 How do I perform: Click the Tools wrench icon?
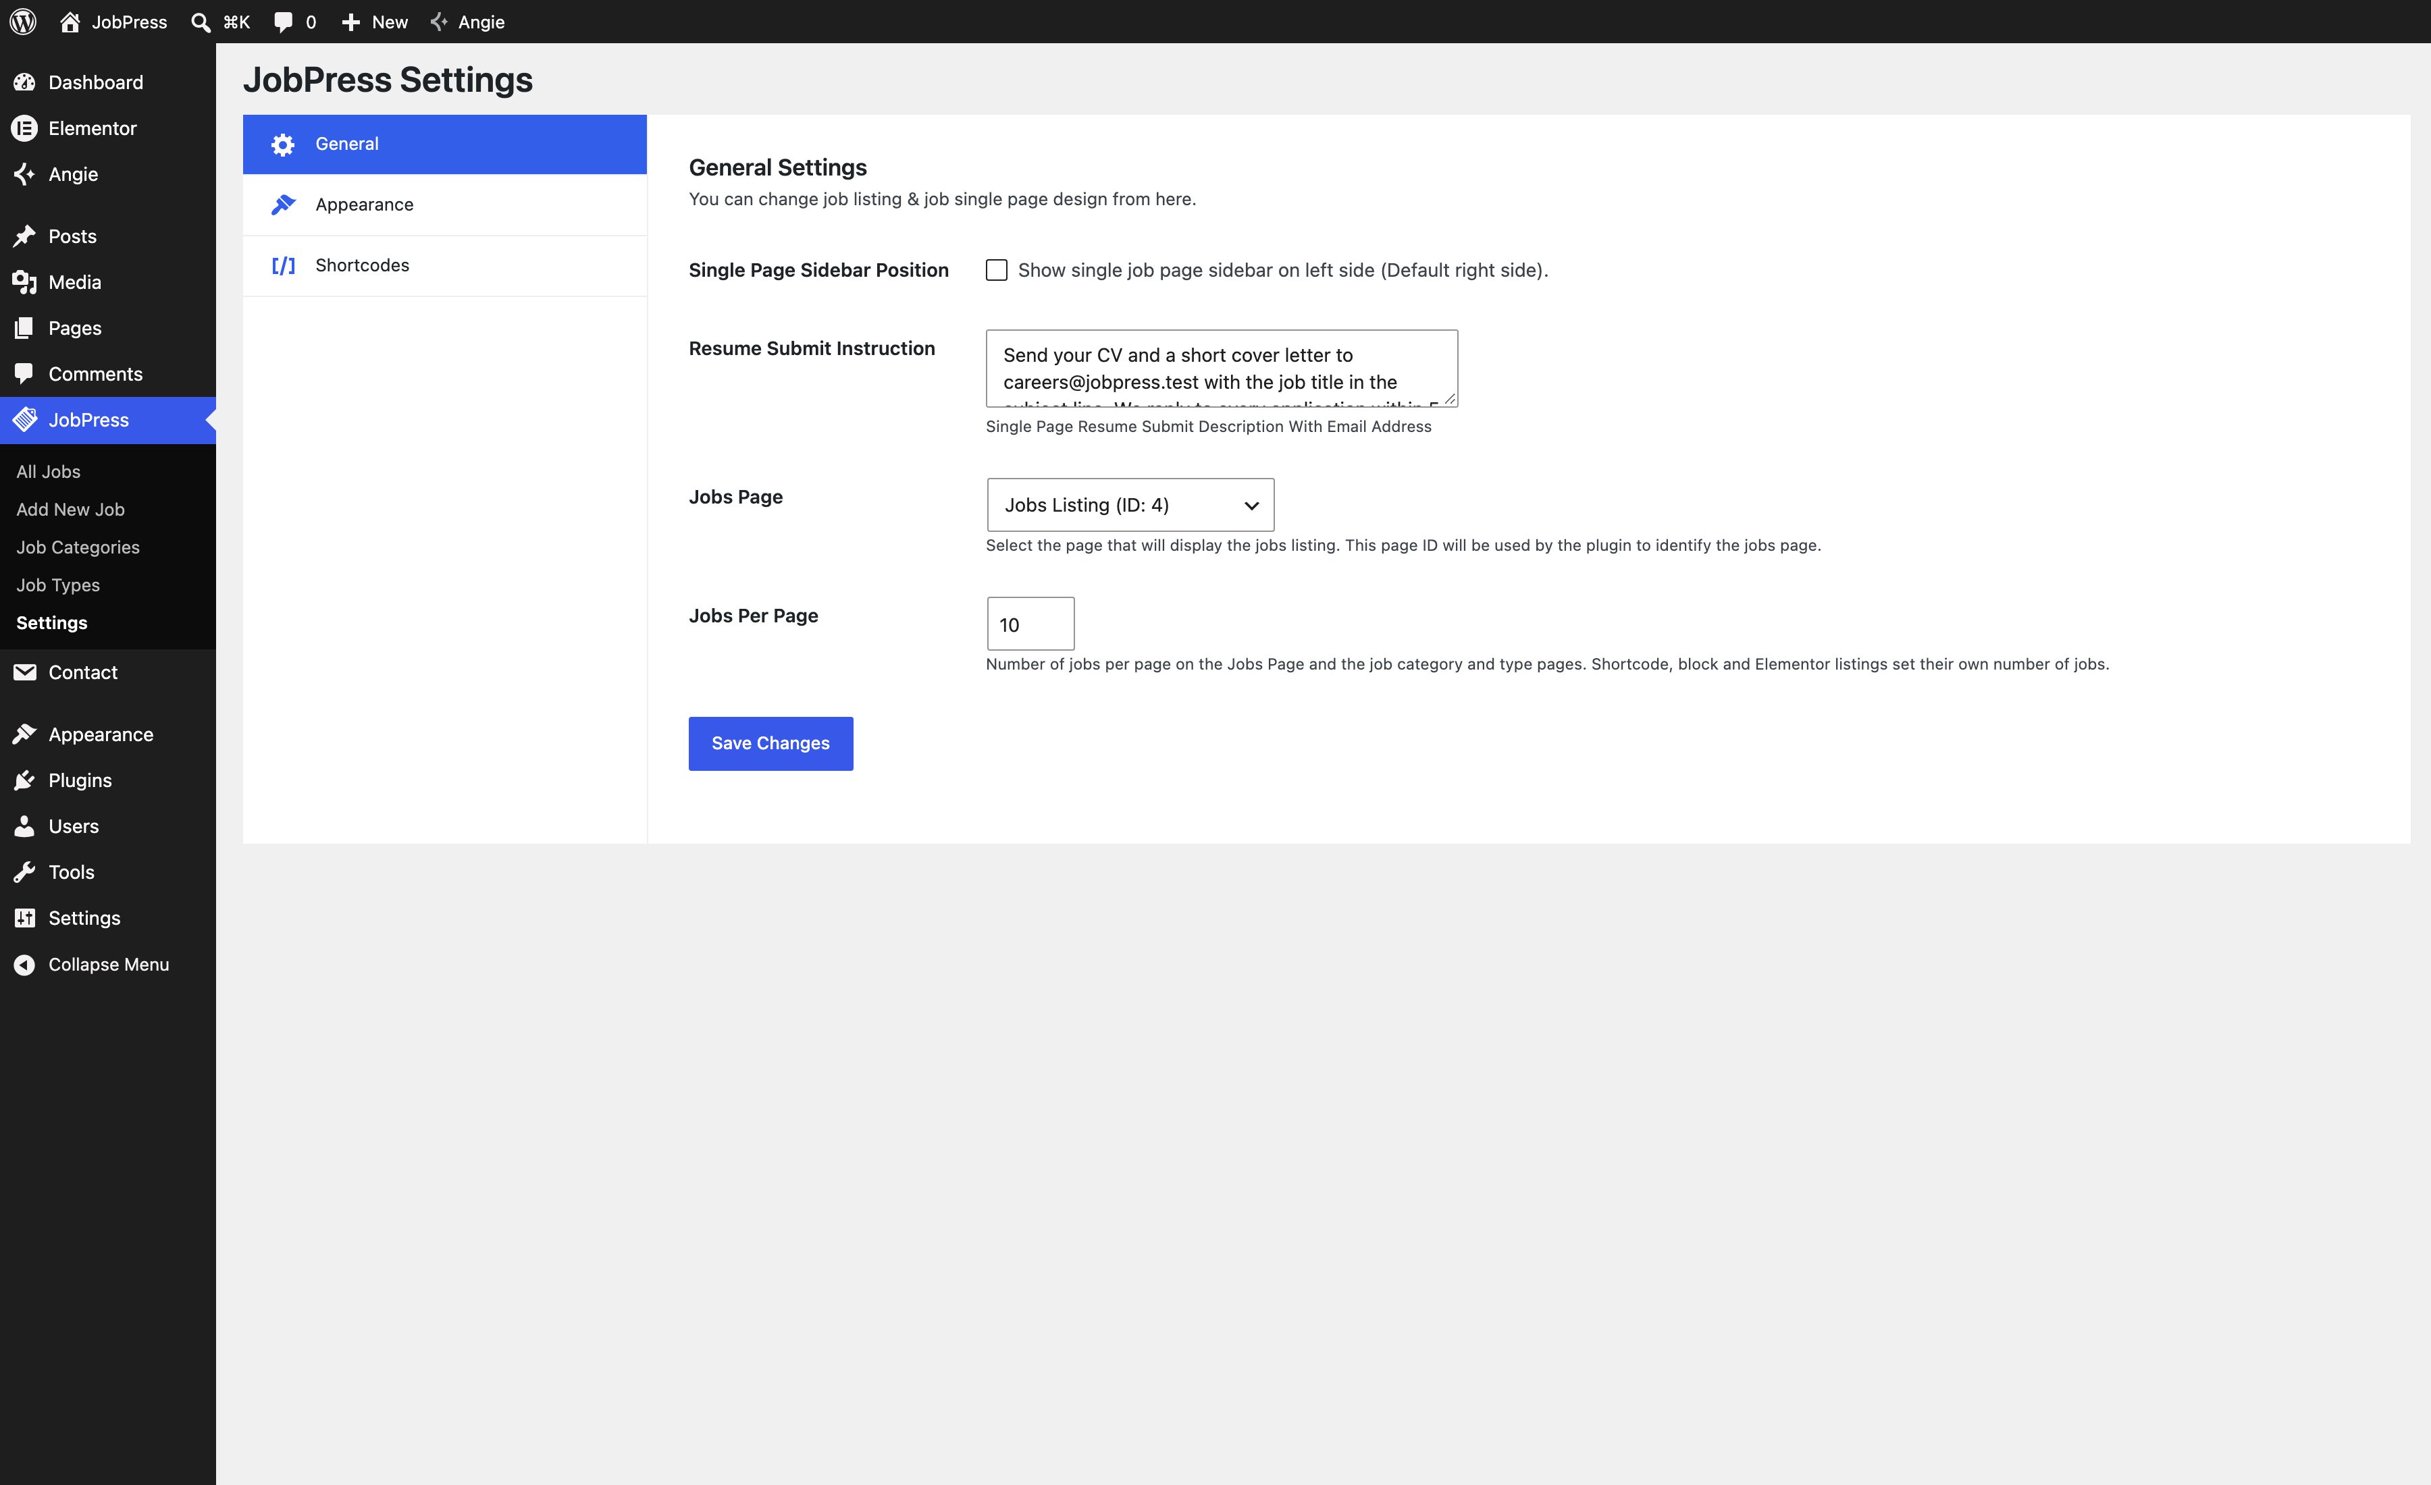pyautogui.click(x=25, y=871)
